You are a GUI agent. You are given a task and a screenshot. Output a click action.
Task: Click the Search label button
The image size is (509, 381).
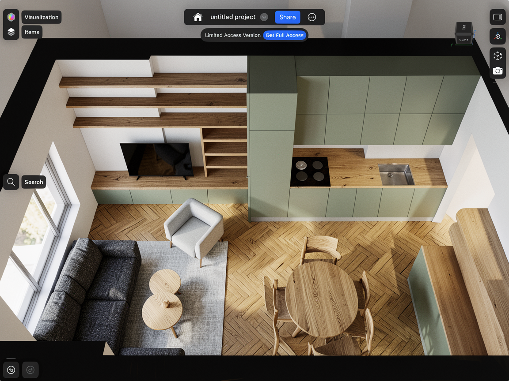tap(34, 182)
